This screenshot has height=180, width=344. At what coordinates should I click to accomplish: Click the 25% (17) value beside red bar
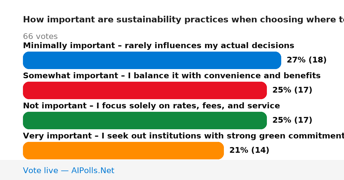click(x=292, y=90)
